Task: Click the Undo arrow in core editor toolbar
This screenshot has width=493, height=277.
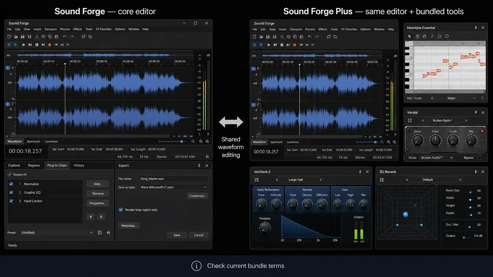Action: [x=65, y=37]
